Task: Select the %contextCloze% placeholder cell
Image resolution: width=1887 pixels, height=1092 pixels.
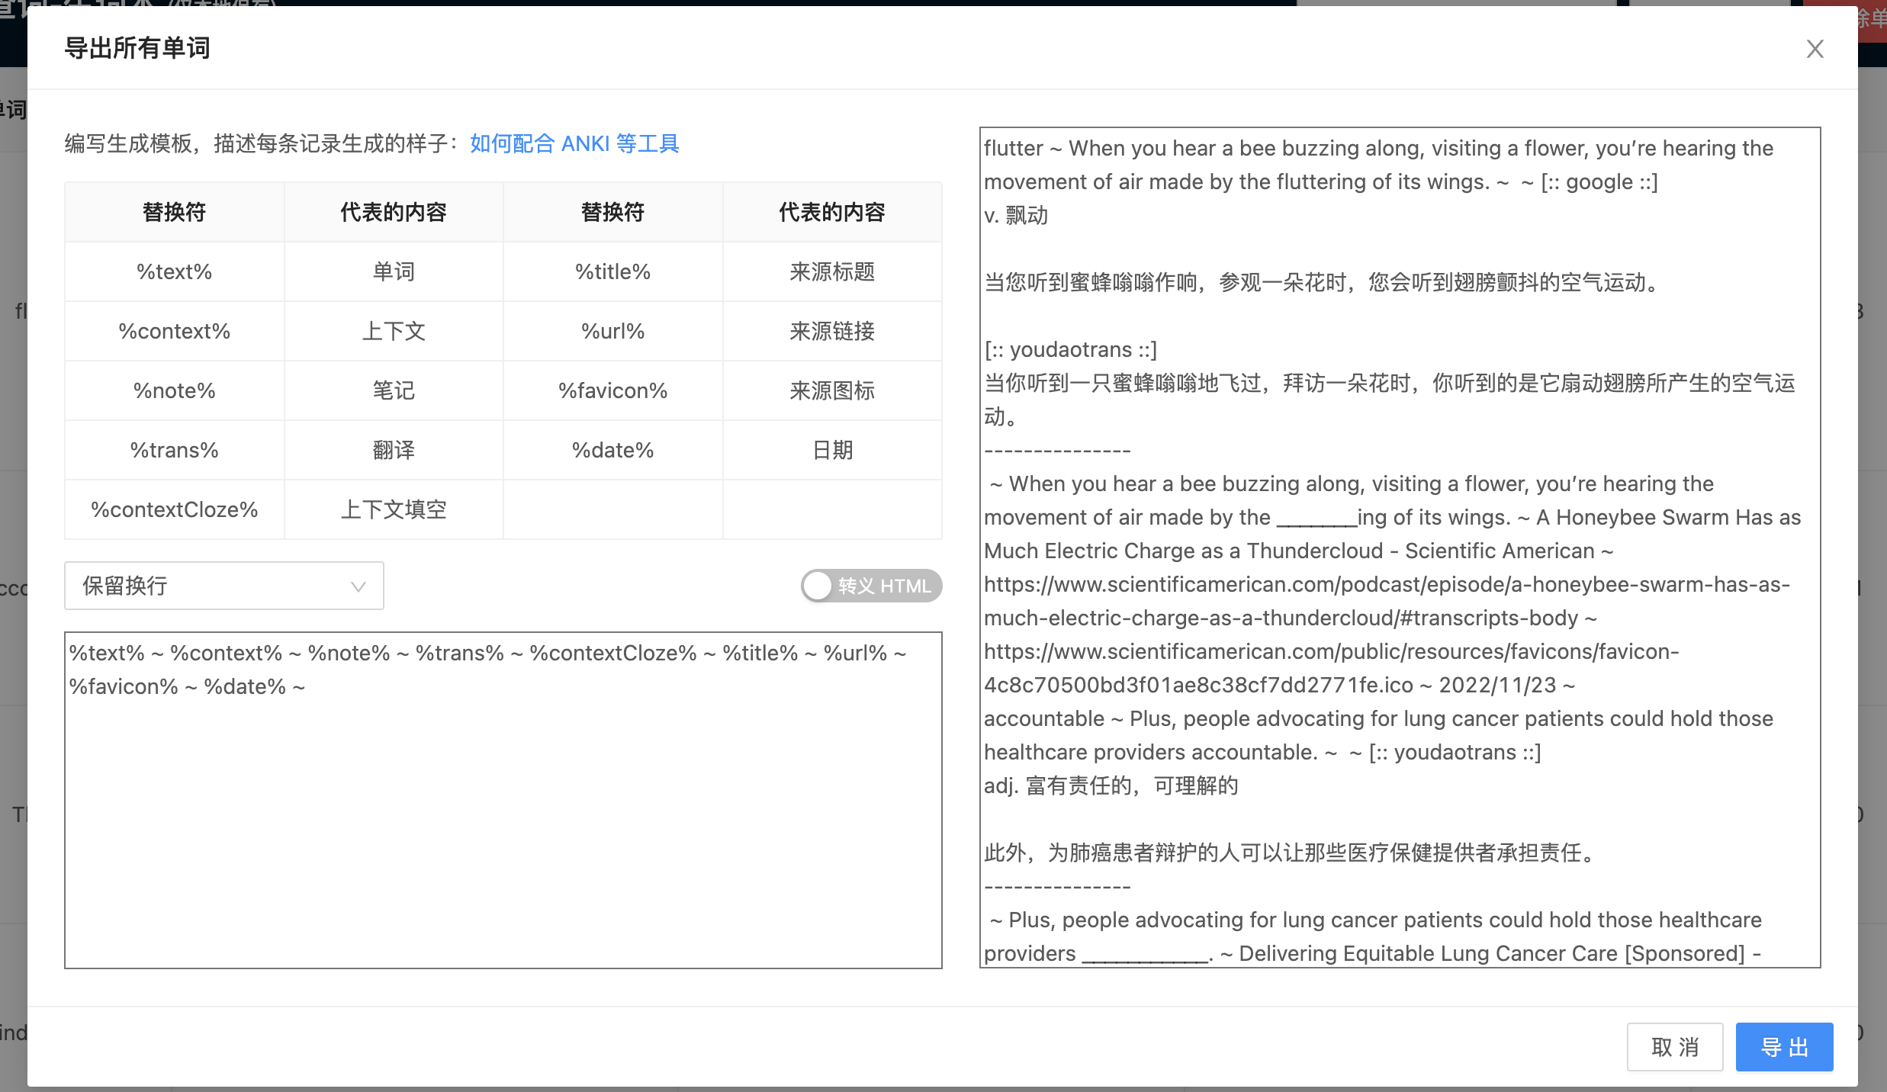Action: click(x=174, y=509)
